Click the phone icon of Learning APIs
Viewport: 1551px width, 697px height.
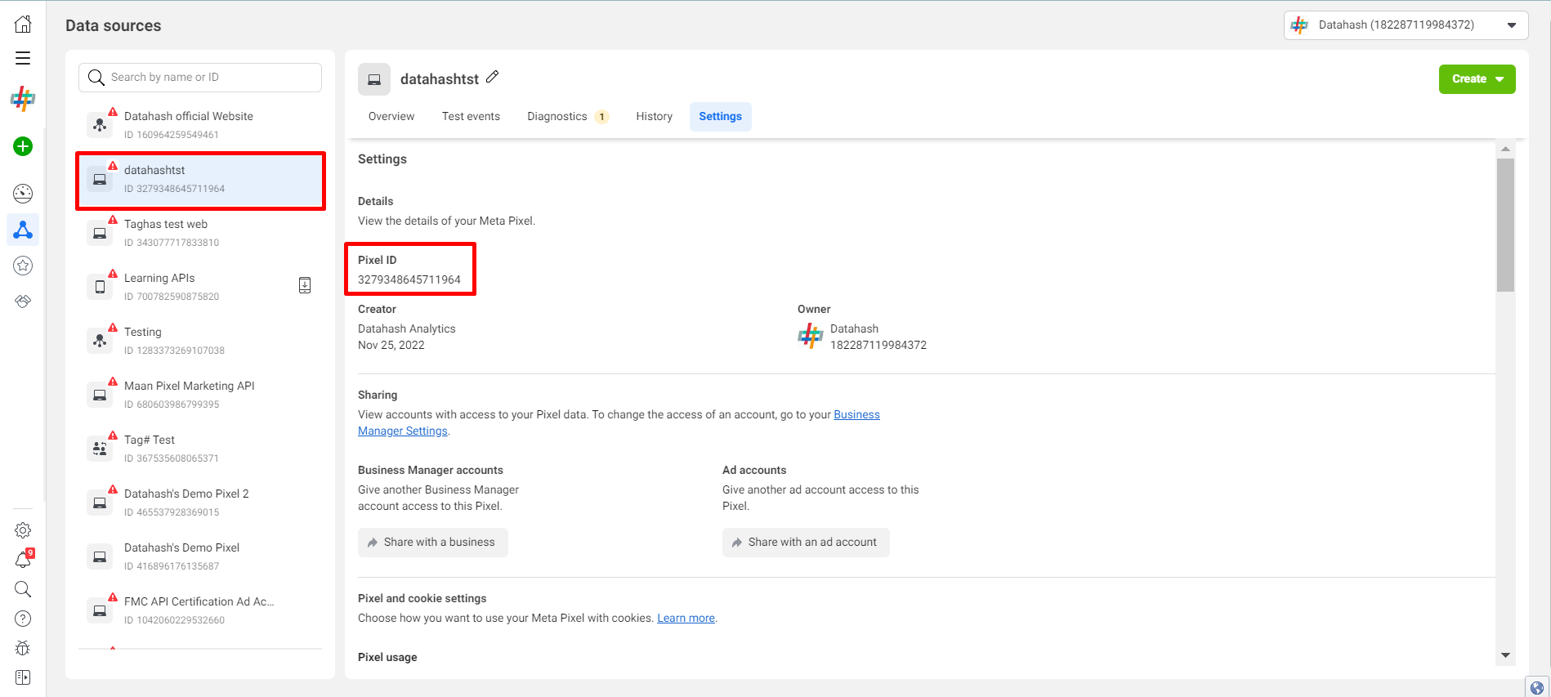100,287
